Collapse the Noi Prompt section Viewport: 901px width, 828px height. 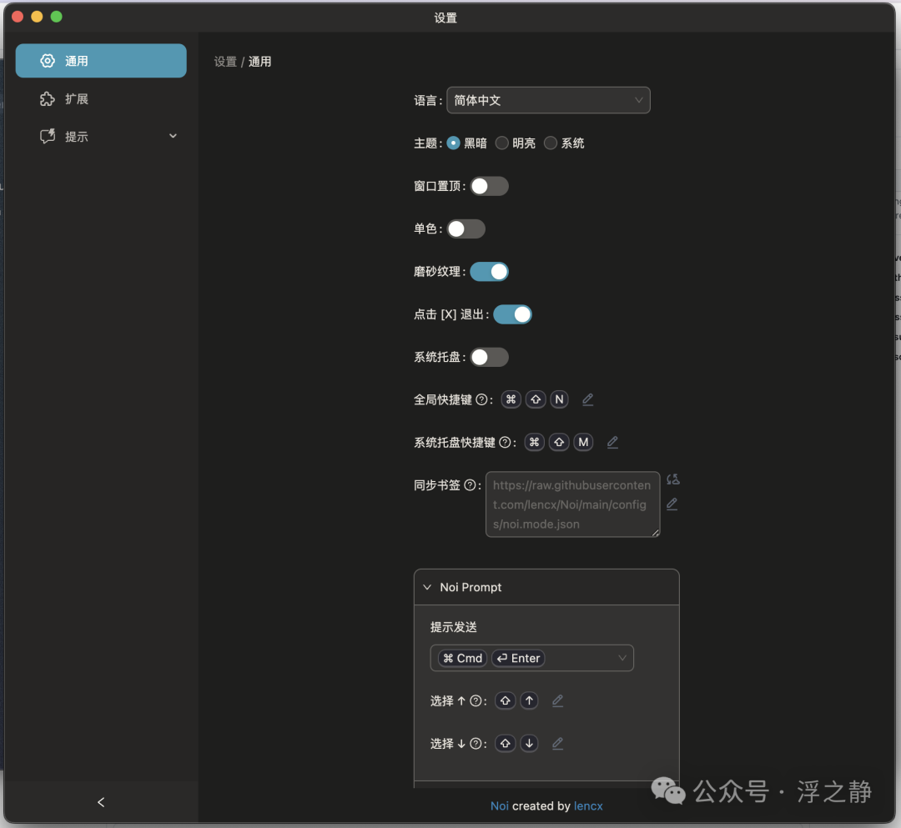tap(546, 587)
